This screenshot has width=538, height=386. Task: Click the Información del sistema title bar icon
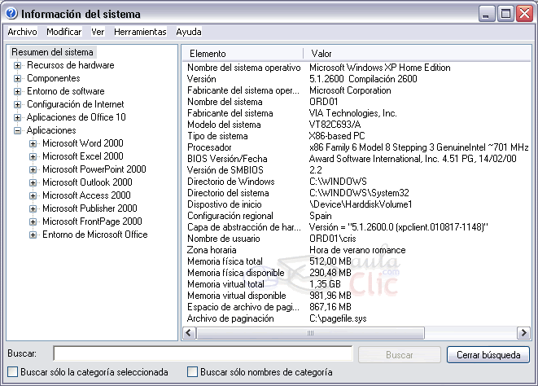11,14
